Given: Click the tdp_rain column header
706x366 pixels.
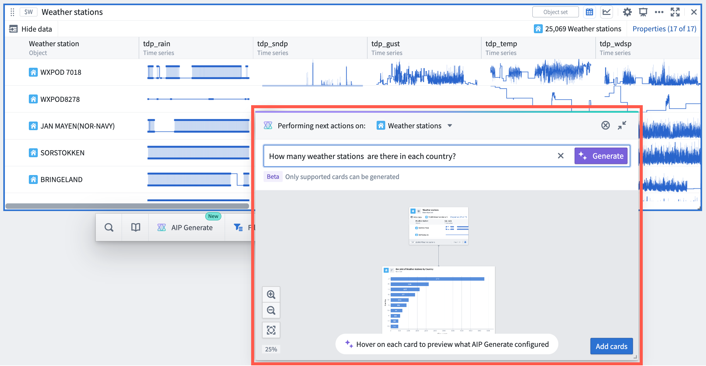Looking at the screenshot, I should click(196, 48).
